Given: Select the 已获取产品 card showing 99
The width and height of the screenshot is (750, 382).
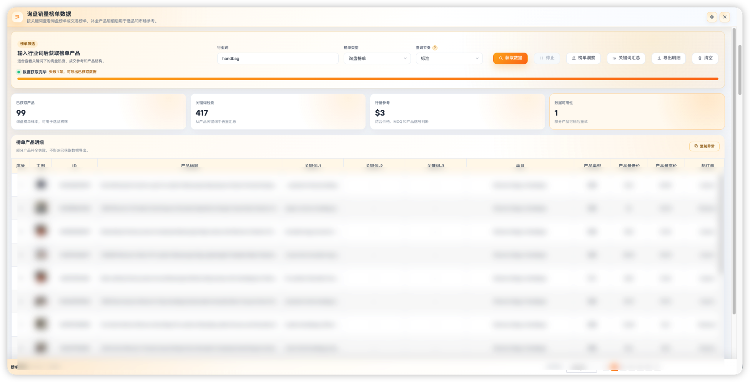Looking at the screenshot, I should tap(98, 112).
